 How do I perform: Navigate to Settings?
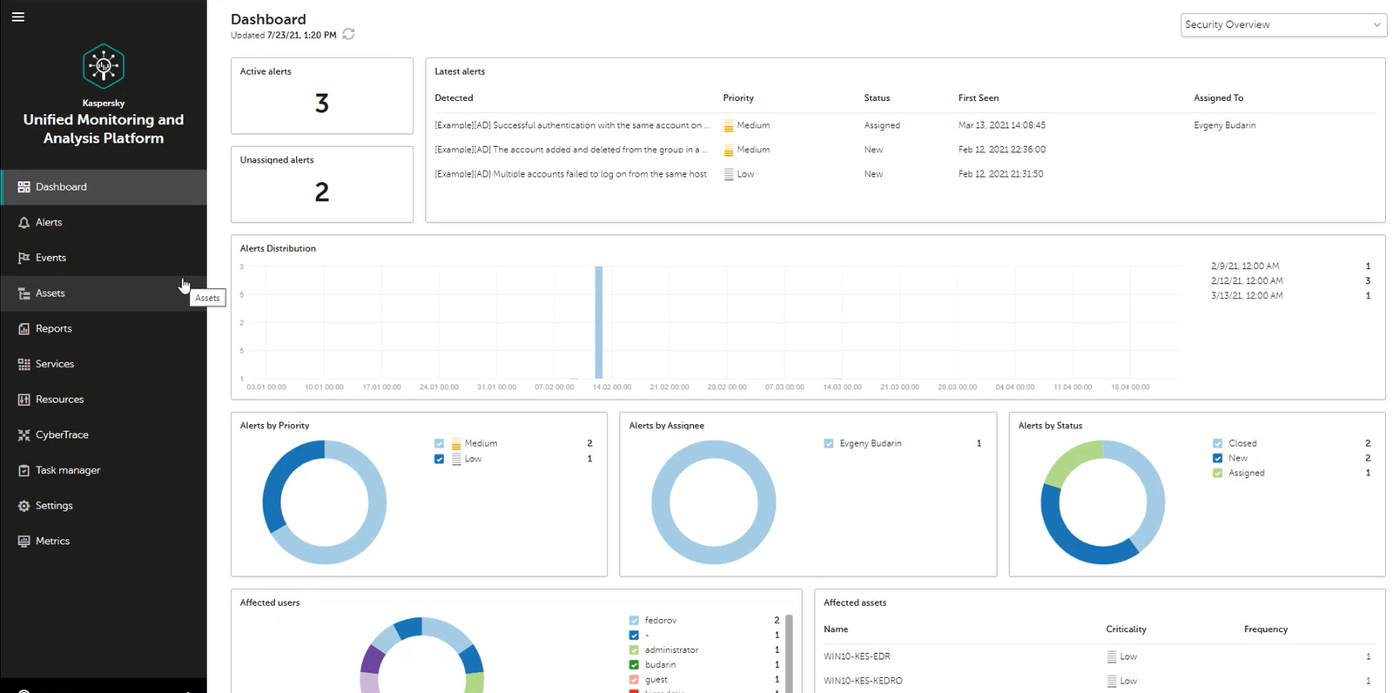104,506
